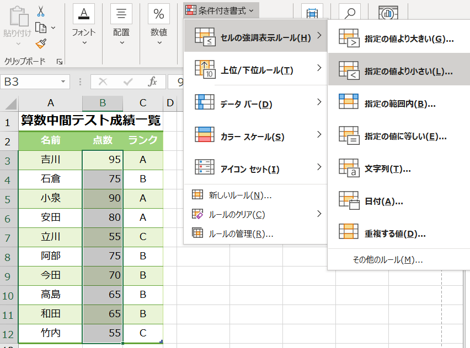Viewport: 470px width, 348px height.
Task: Click the Insert Function fx icon
Action: (153, 81)
